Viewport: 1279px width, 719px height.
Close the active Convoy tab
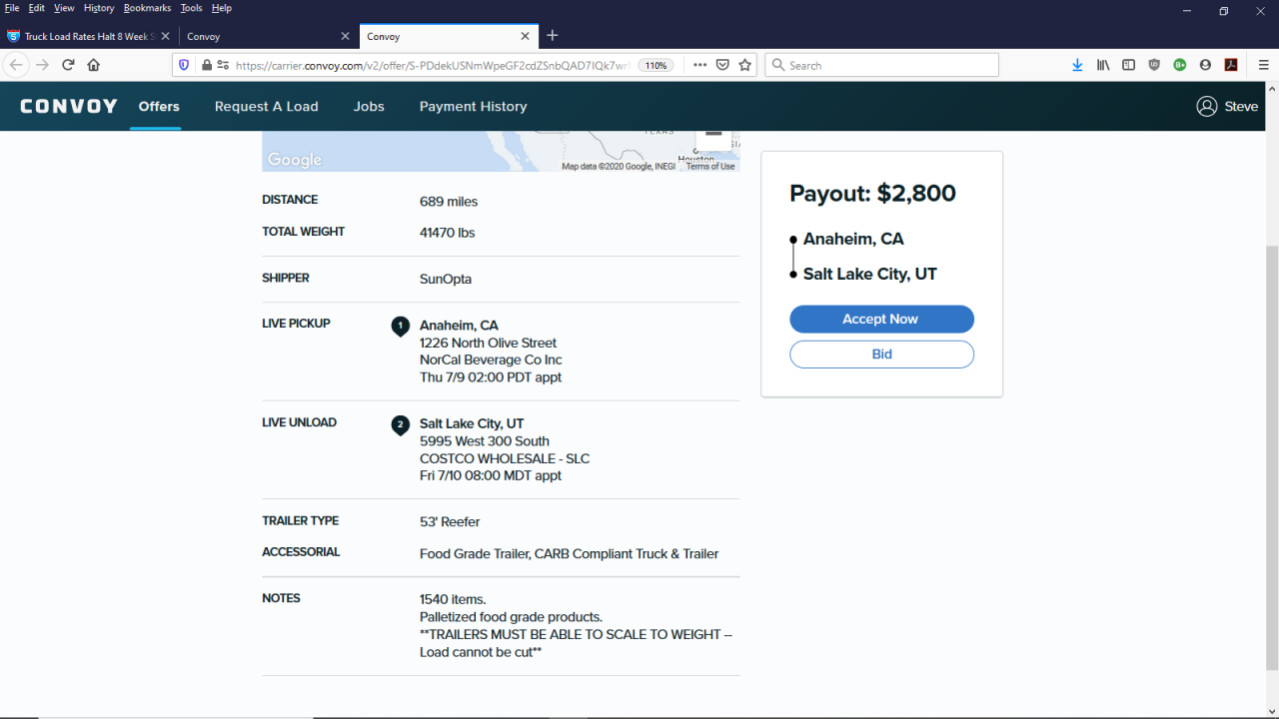pos(525,36)
